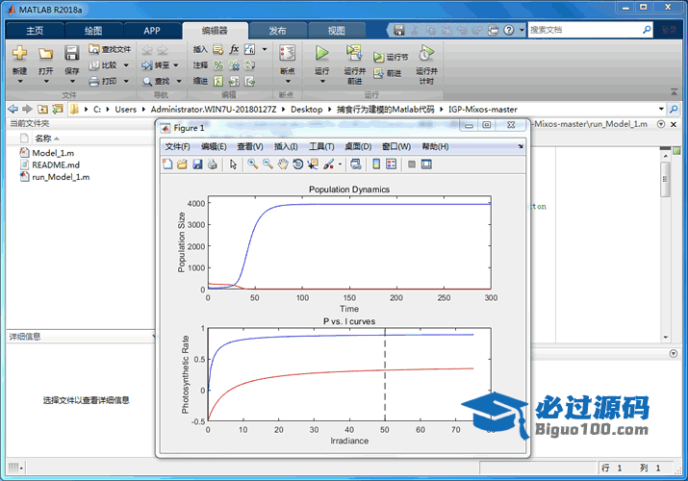Switch to the Publish (发布) tab
The width and height of the screenshot is (688, 481).
click(x=277, y=30)
